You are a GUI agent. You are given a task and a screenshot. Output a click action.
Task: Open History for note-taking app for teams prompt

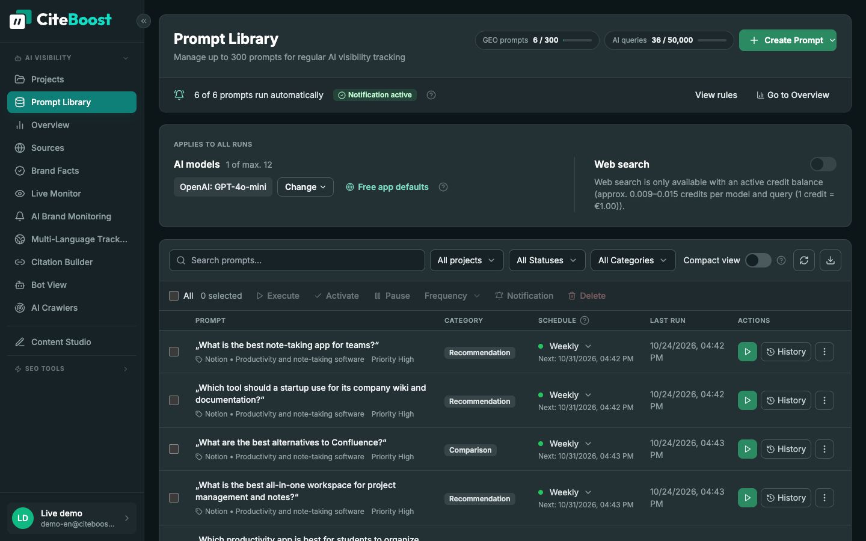(786, 352)
